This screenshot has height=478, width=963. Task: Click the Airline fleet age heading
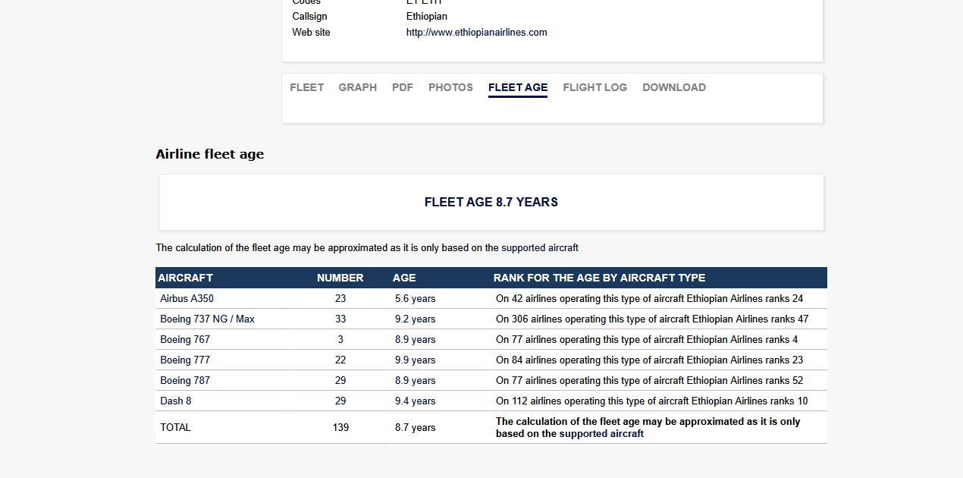click(210, 154)
